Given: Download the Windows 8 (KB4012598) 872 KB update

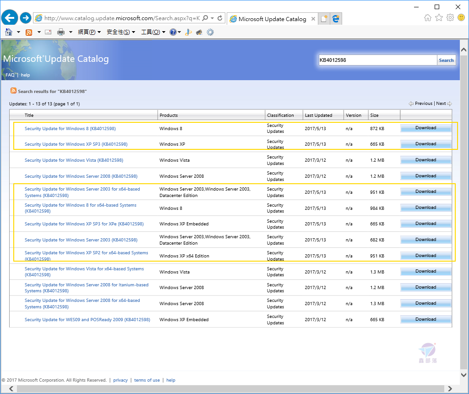Looking at the screenshot, I should coord(425,128).
